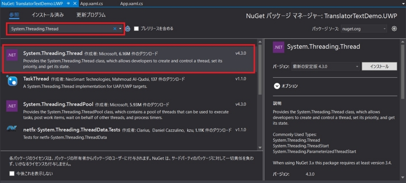Pin the NuGet TranslatorTextDemo.UWP tab

point(68,4)
